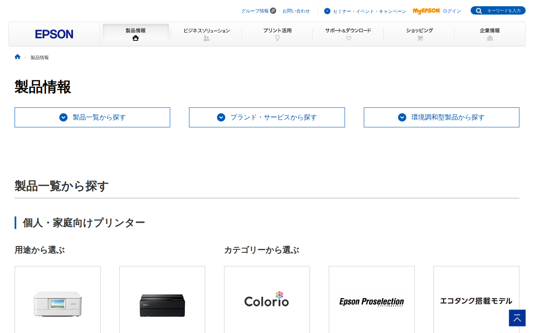Expand ブランド・サービスから探す section
Viewport: 534px width, 333px height.
tap(267, 117)
